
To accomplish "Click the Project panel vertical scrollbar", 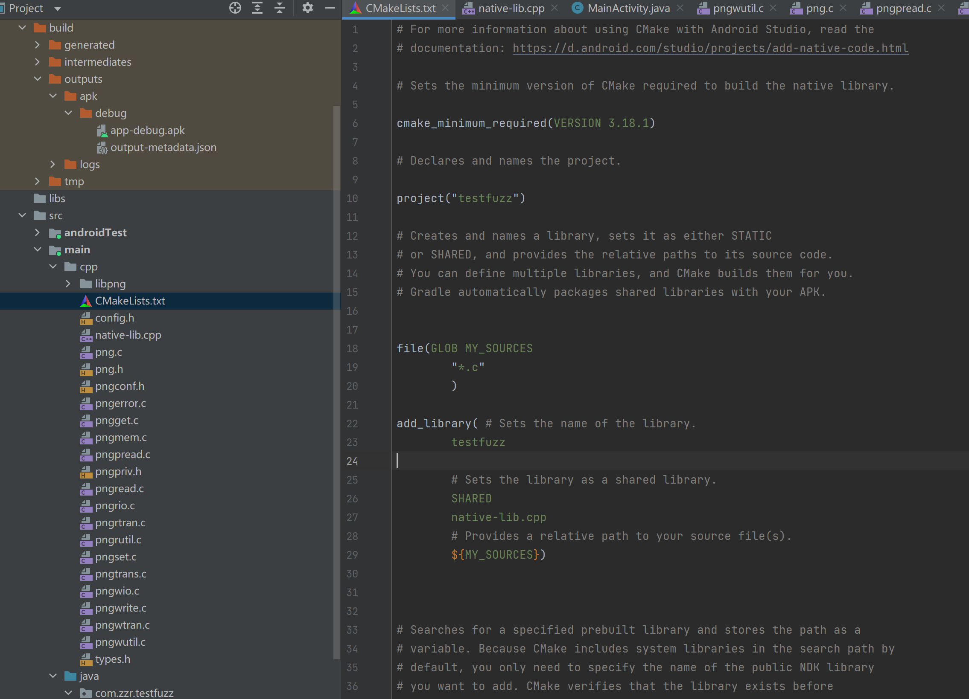I will point(337,383).
